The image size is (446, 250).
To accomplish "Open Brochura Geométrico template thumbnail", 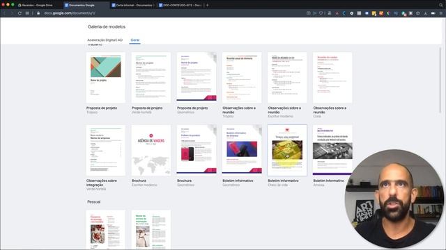I will [x=197, y=149].
